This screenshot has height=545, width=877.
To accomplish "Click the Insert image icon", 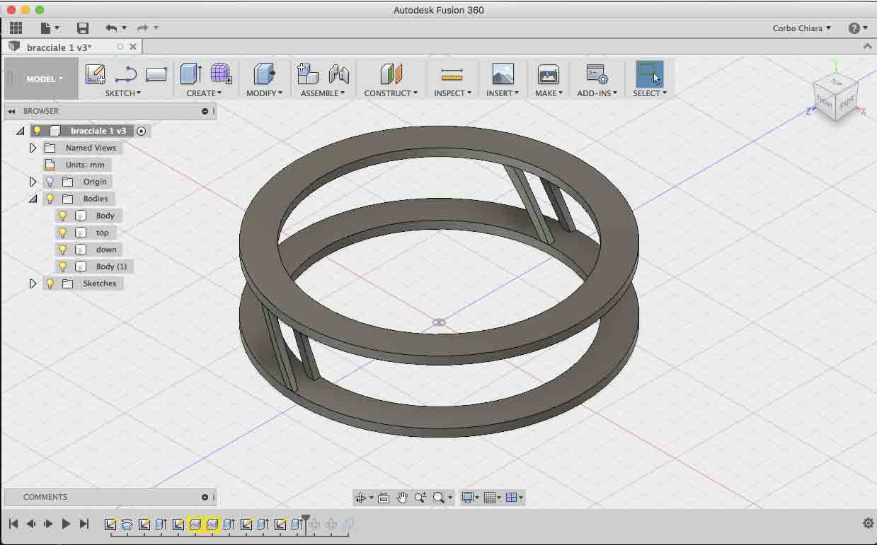I will point(503,74).
